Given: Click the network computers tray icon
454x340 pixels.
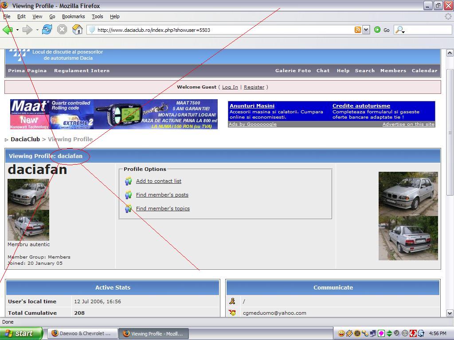Looking at the screenshot, I should tap(373, 333).
